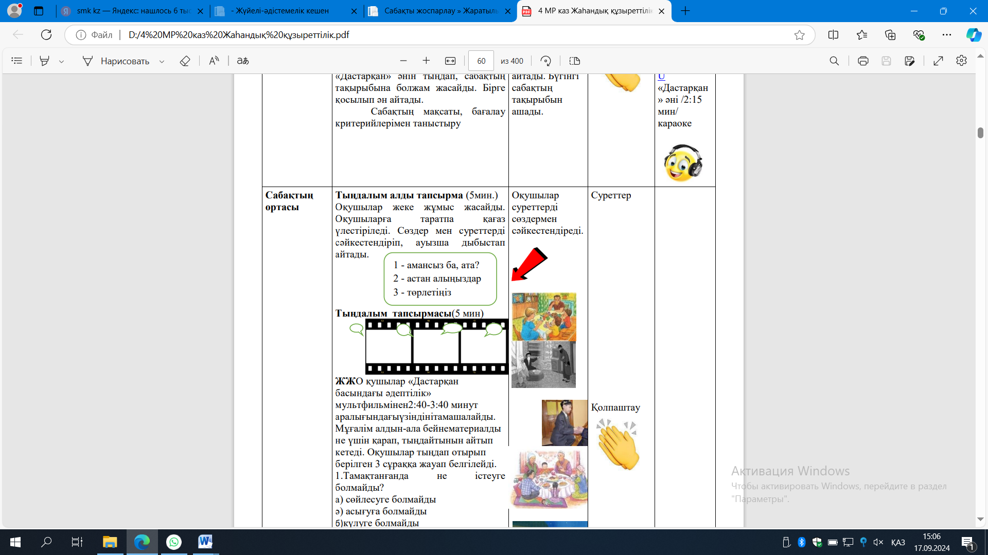Open the table of contents sidebar

(x=16, y=61)
